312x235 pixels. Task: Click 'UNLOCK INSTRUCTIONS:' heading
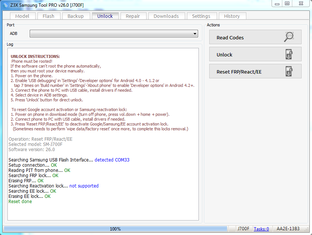35,56
